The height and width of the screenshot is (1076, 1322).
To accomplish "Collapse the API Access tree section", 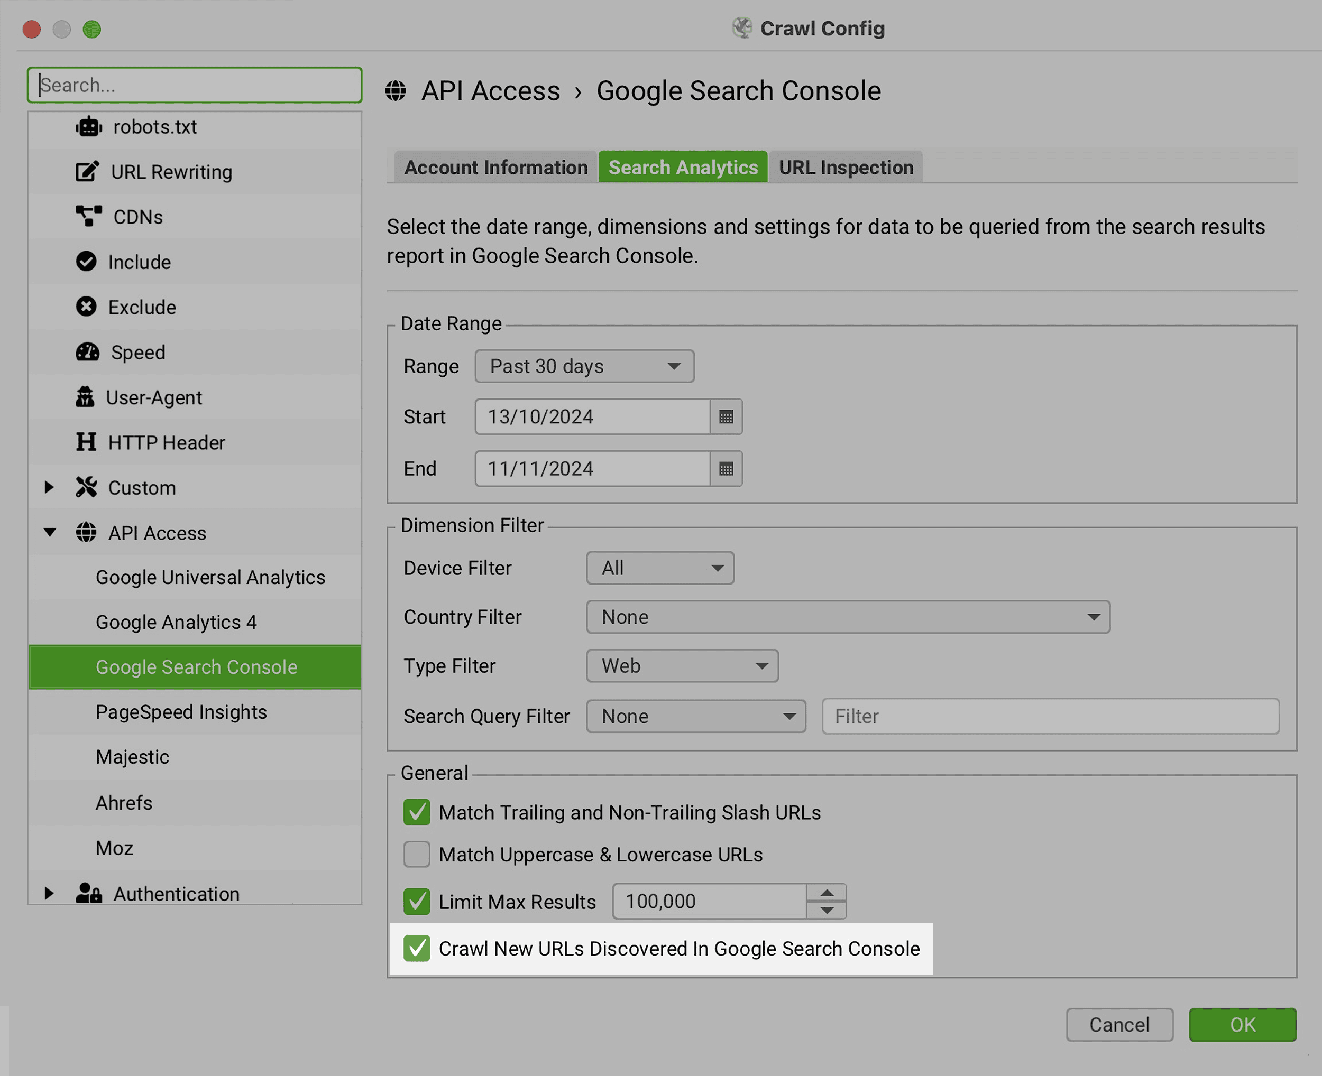I will click(x=50, y=532).
